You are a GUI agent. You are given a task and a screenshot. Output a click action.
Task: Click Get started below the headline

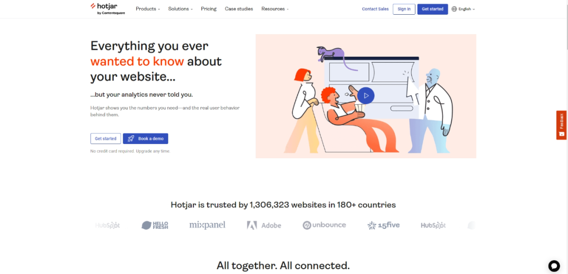(105, 138)
